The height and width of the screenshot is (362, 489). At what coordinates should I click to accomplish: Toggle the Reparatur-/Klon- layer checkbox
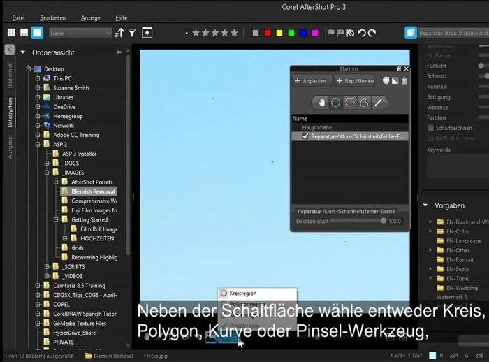305,137
